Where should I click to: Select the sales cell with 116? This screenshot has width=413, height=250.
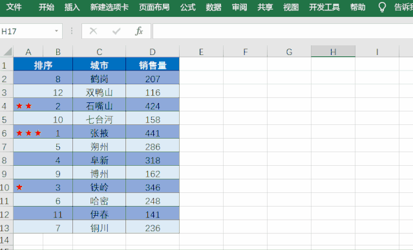coord(153,91)
